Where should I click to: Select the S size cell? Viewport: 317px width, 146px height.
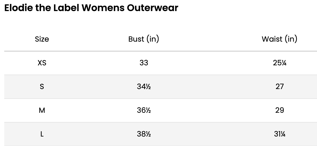[x=42, y=87]
